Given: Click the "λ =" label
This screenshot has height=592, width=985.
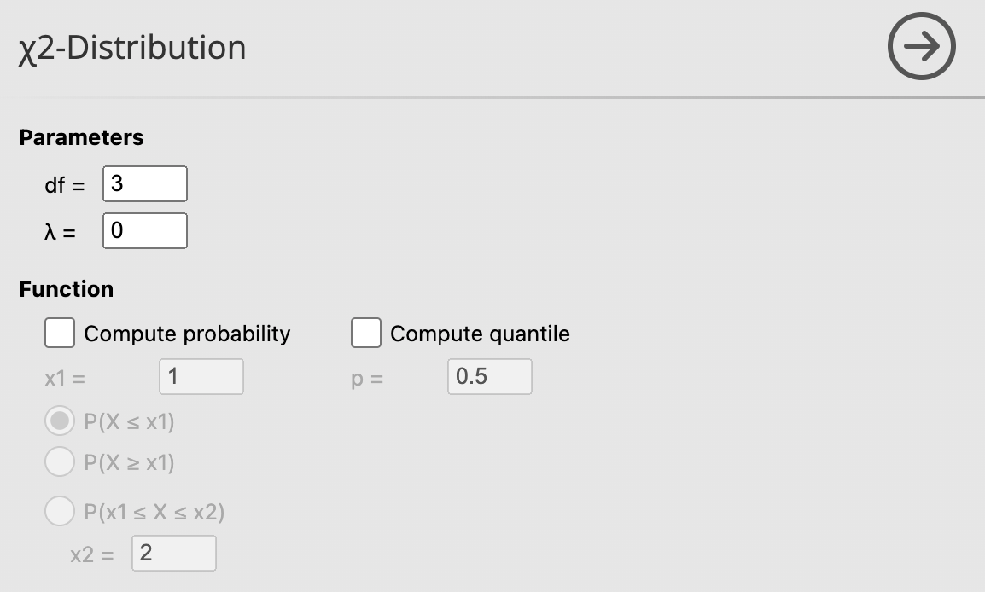Looking at the screenshot, I should point(60,232).
